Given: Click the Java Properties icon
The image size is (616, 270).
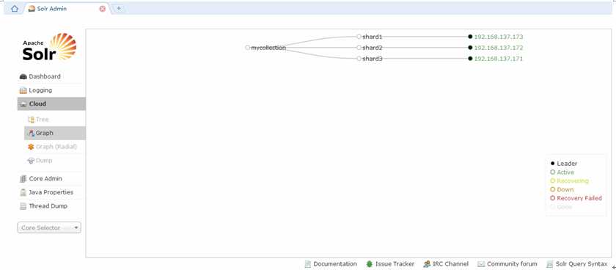Looking at the screenshot, I should click(x=23, y=192).
